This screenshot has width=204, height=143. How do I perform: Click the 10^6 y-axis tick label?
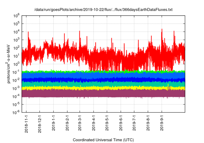tap(16, 16)
